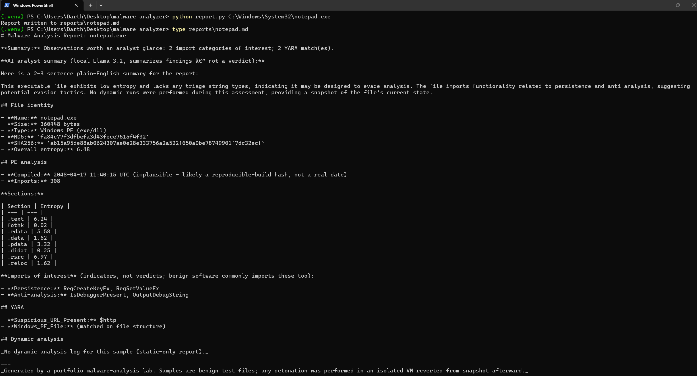
Task: Click the 'python' command word
Action: pyautogui.click(x=182, y=17)
